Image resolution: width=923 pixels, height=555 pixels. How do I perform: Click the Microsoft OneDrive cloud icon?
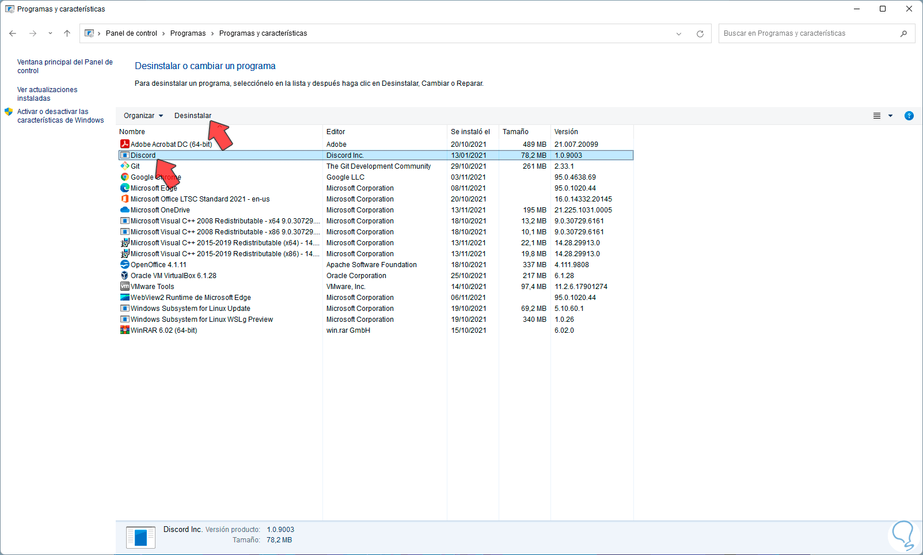click(x=124, y=210)
